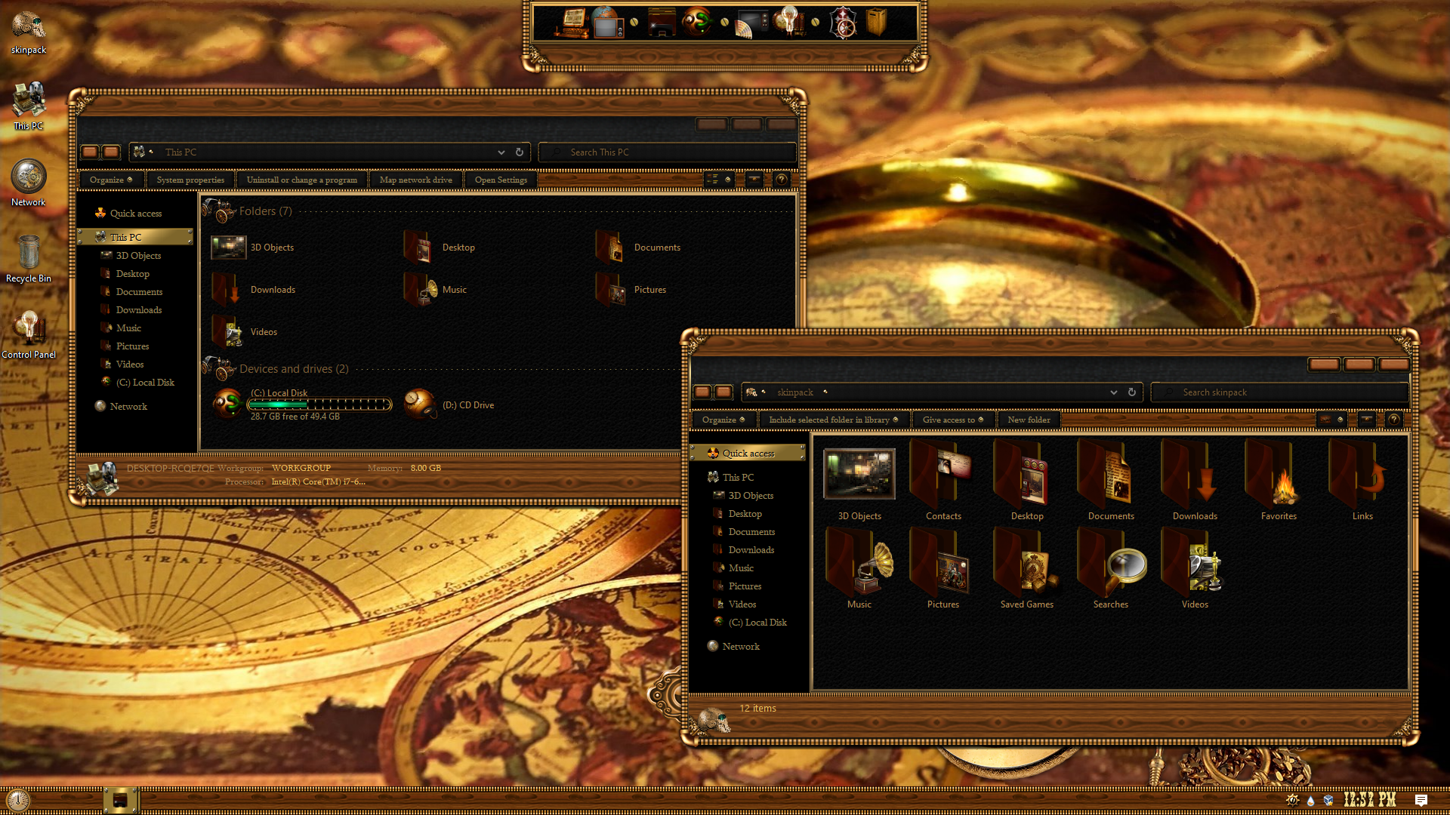
Task: Click the New folder button
Action: (x=1029, y=420)
